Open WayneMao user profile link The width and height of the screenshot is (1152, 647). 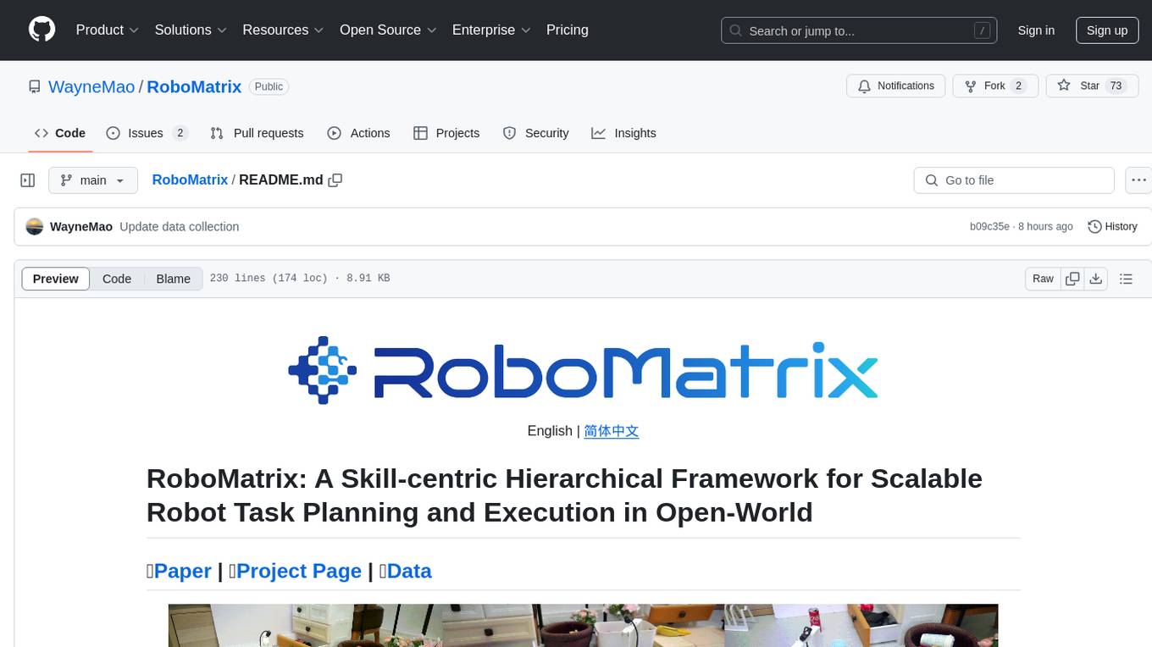tap(91, 86)
